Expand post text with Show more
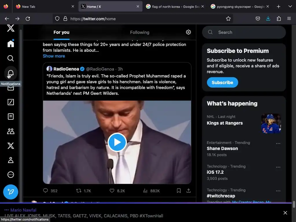The image size is (296, 222). [54, 56]
